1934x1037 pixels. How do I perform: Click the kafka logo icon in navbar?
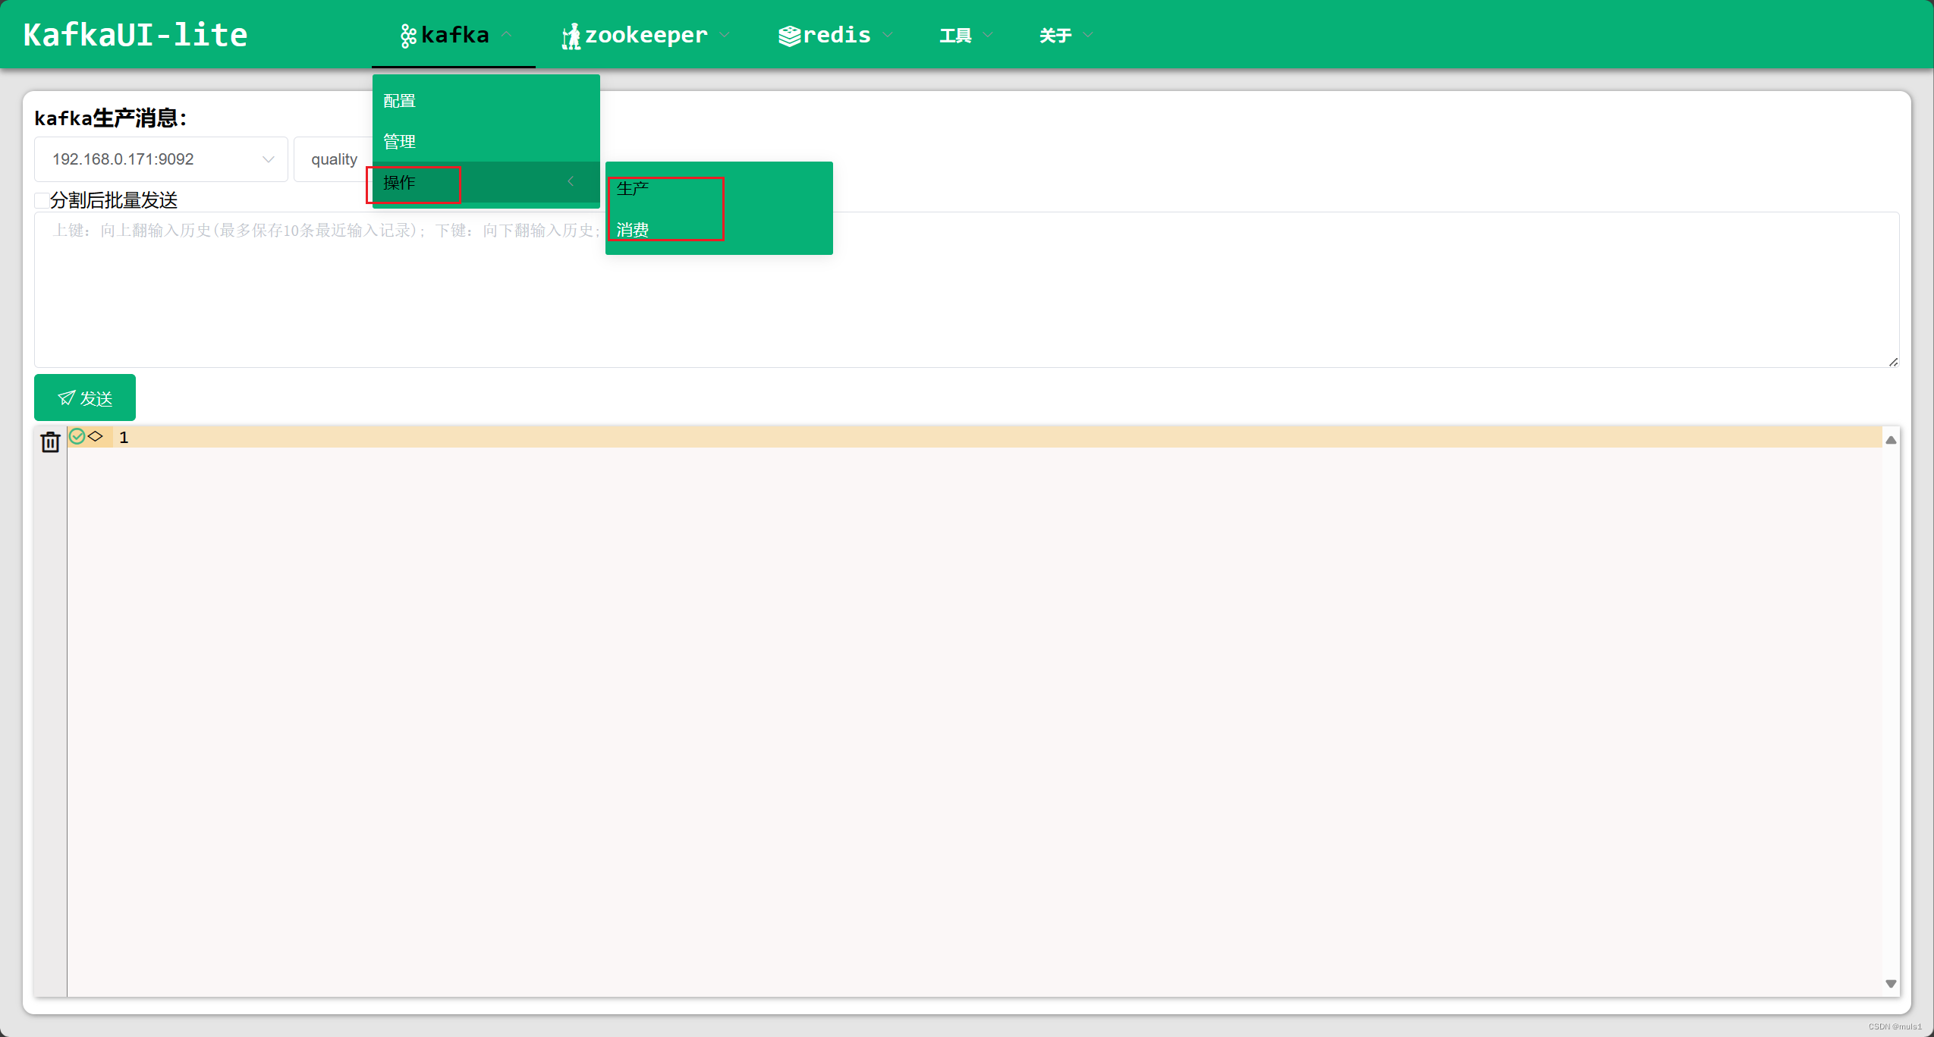408,36
